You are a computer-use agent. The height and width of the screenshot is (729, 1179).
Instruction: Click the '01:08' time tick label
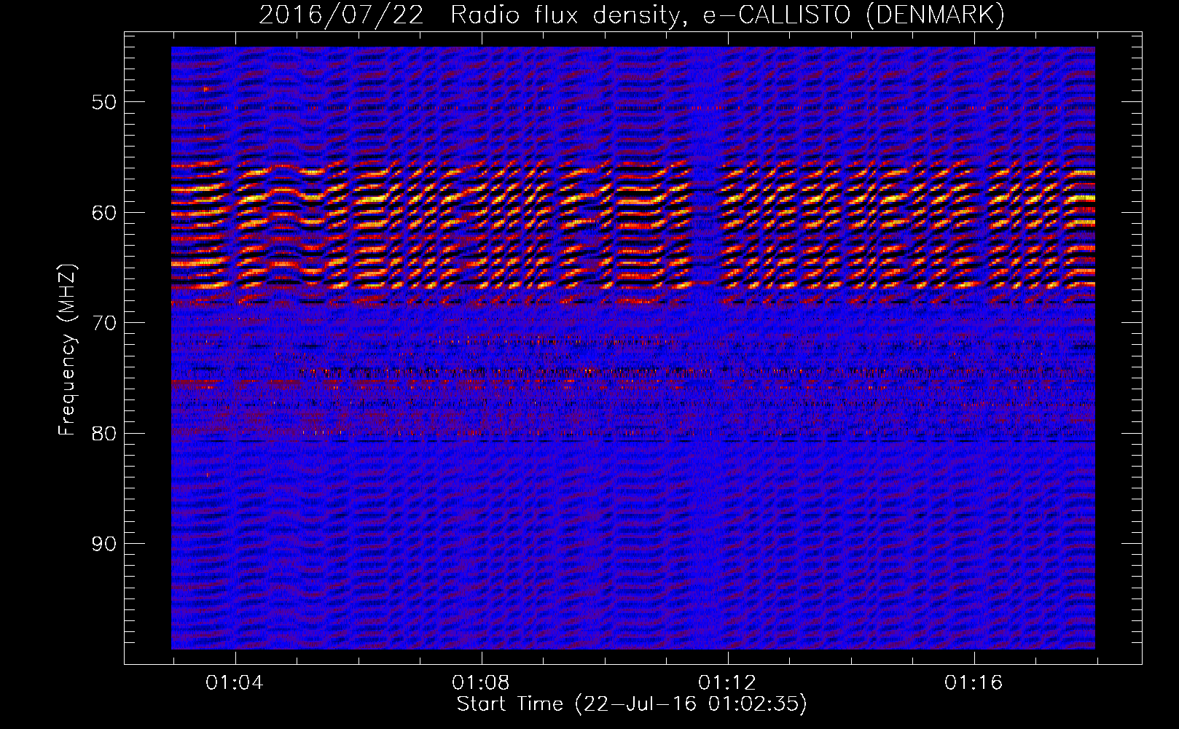pyautogui.click(x=481, y=683)
